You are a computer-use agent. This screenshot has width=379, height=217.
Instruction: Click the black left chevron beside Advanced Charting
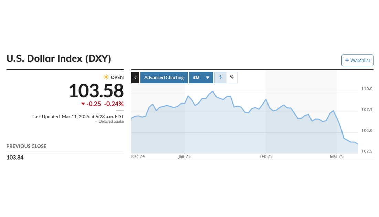[x=135, y=77]
